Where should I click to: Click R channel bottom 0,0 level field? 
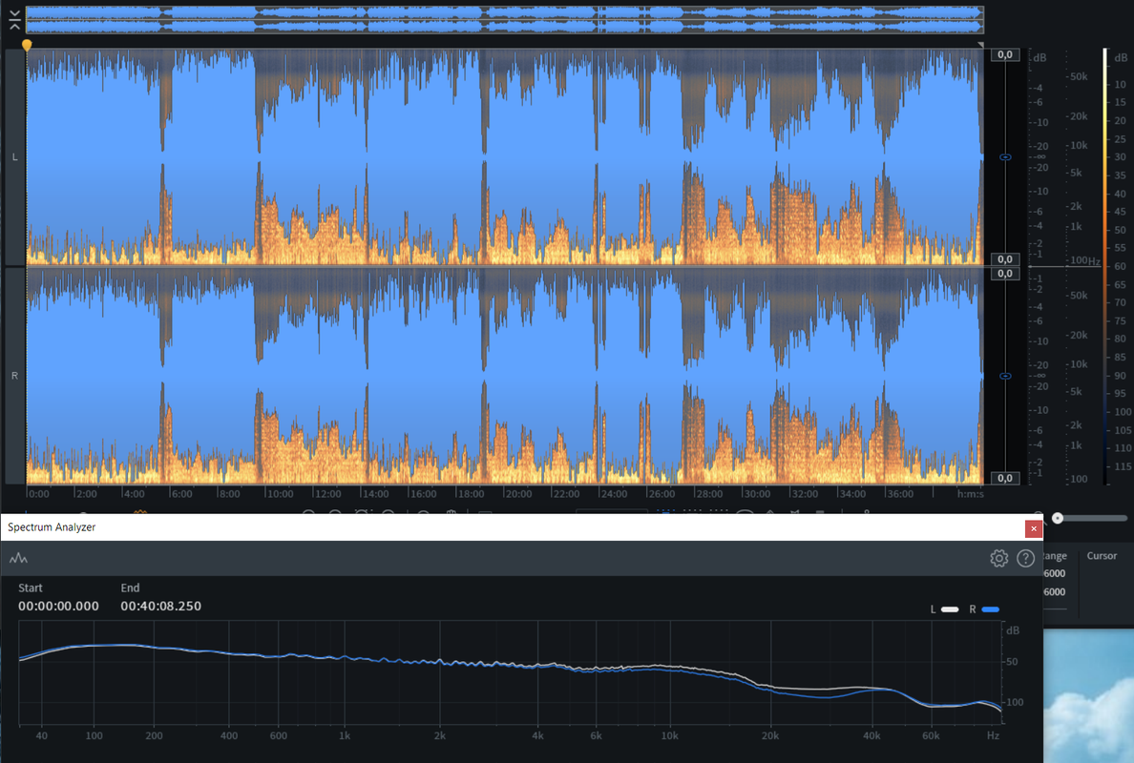tap(1004, 478)
